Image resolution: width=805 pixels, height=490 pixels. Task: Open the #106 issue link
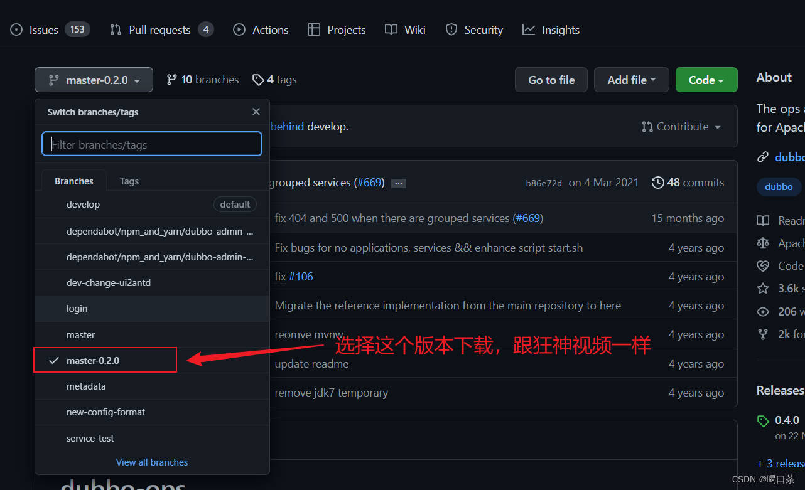click(x=301, y=277)
